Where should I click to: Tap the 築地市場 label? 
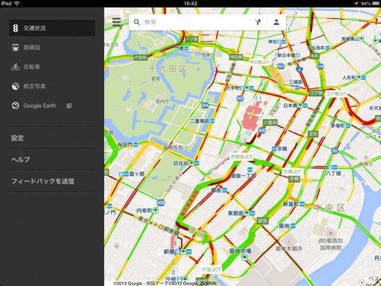click(240, 251)
